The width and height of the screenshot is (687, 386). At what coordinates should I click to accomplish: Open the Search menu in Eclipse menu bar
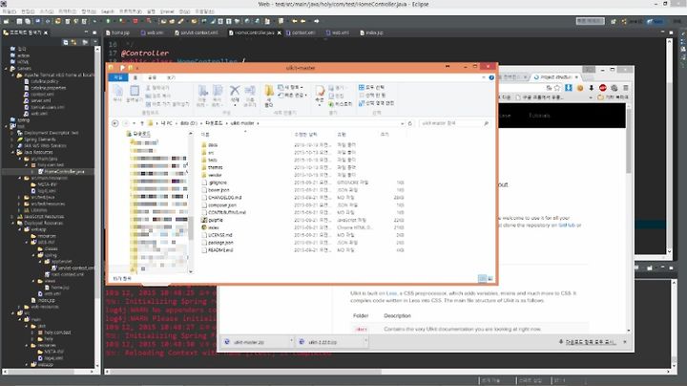[x=107, y=11]
